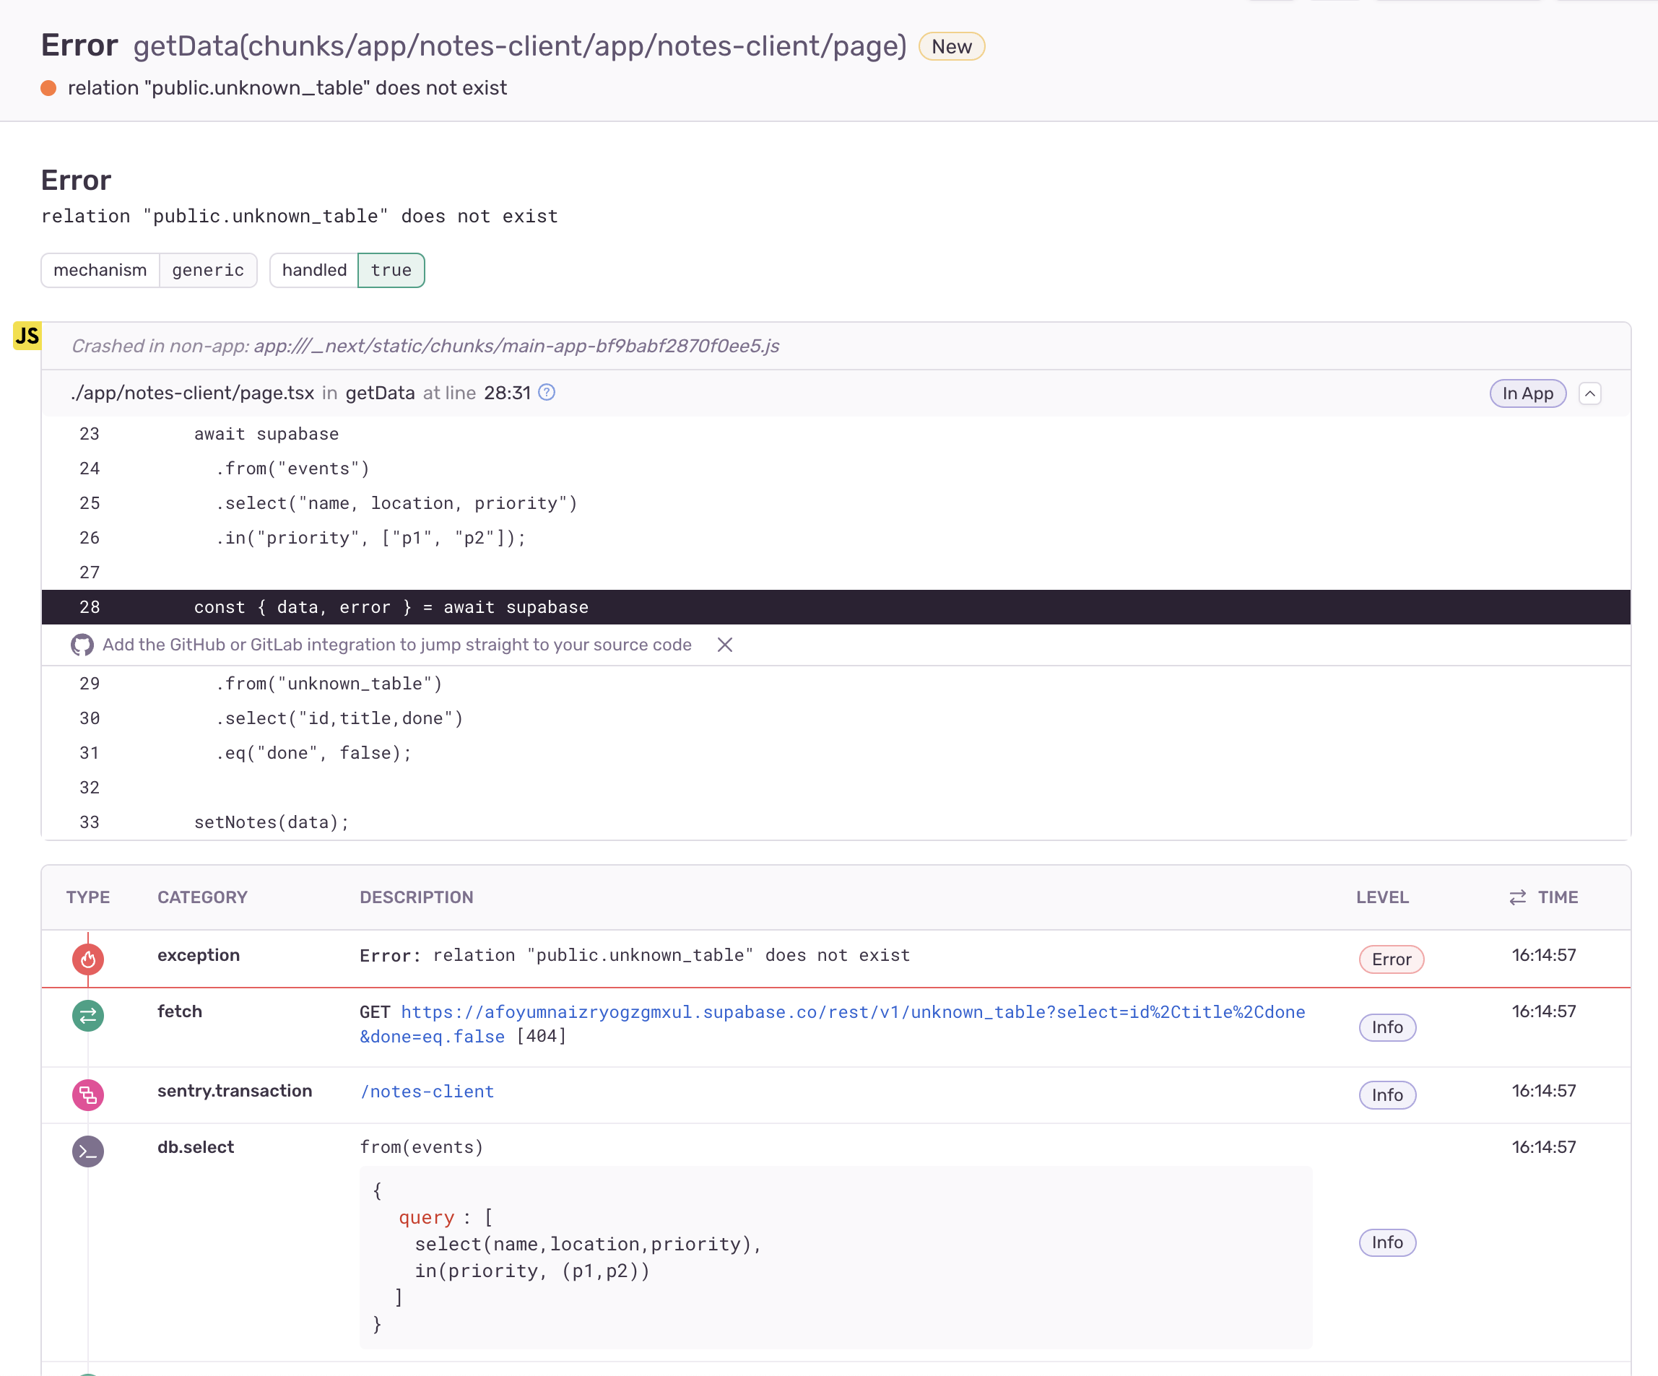Open the /notes-client transaction link
The height and width of the screenshot is (1376, 1658).
tap(427, 1091)
